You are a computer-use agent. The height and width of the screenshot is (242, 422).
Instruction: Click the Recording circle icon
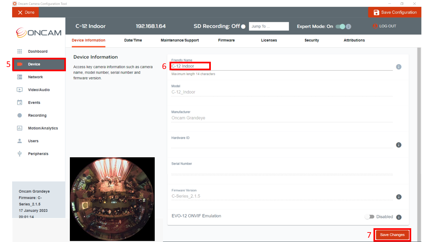click(20, 116)
